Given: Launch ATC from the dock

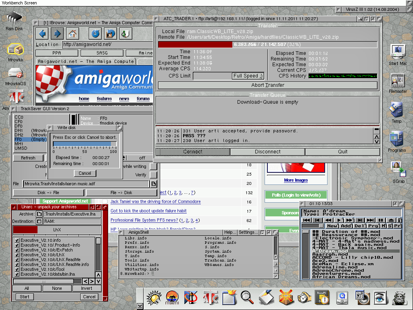Looking at the screenshot, I should click(x=210, y=297).
